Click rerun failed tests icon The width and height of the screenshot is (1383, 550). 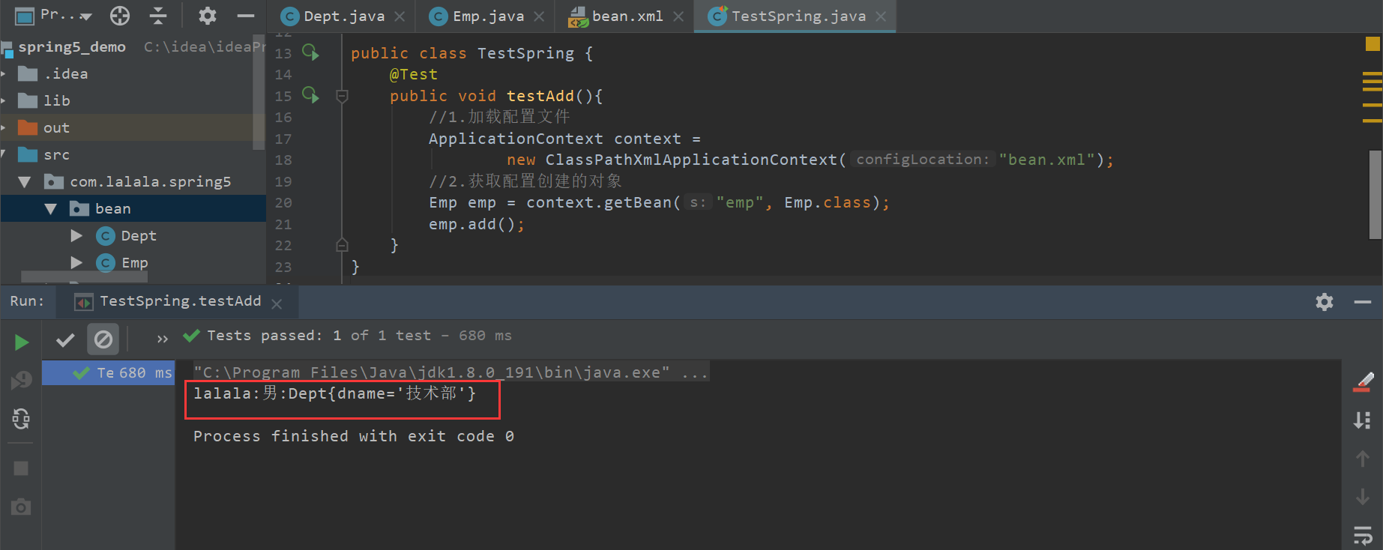tap(21, 381)
